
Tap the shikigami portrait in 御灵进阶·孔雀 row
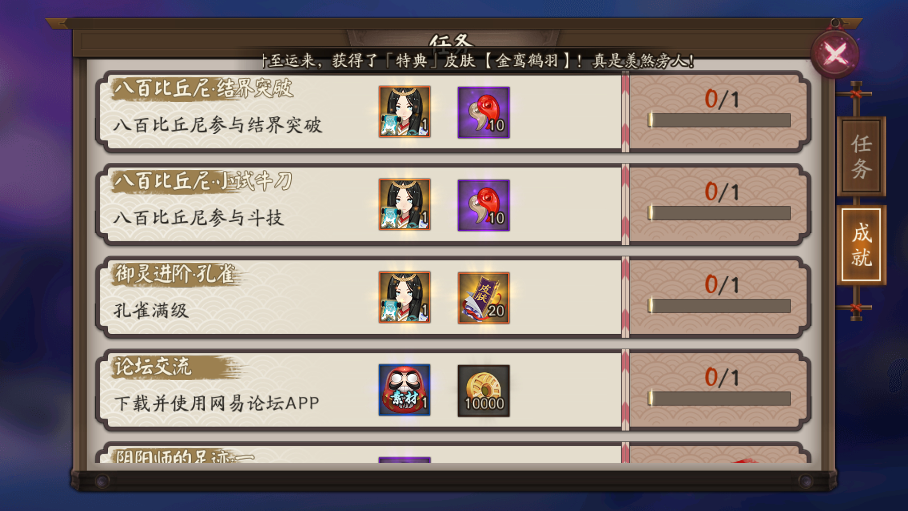[405, 297]
